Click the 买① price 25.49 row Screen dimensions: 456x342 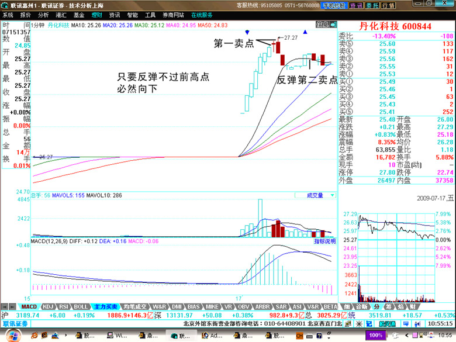396,81
